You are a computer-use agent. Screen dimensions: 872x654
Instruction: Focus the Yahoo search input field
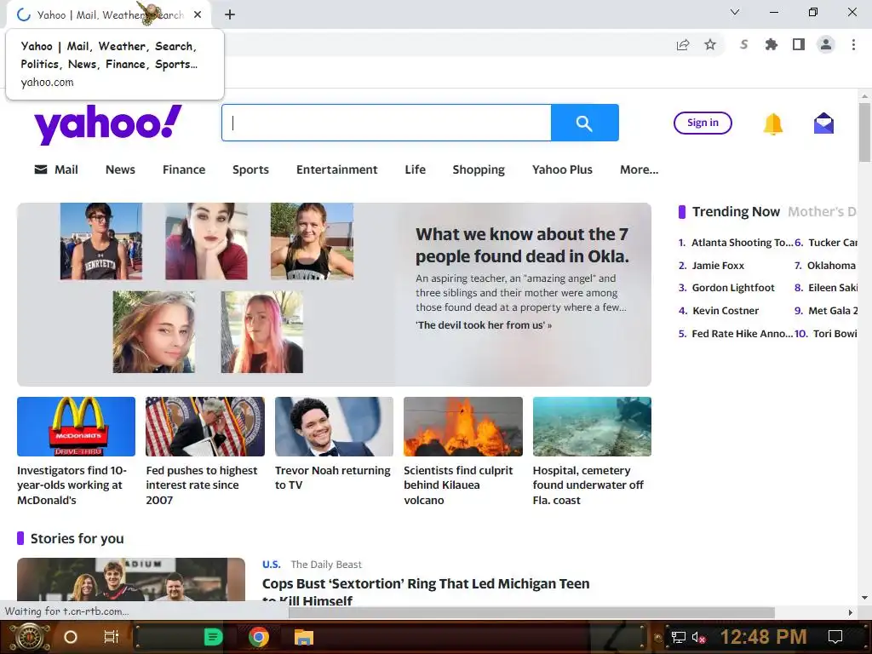387,123
